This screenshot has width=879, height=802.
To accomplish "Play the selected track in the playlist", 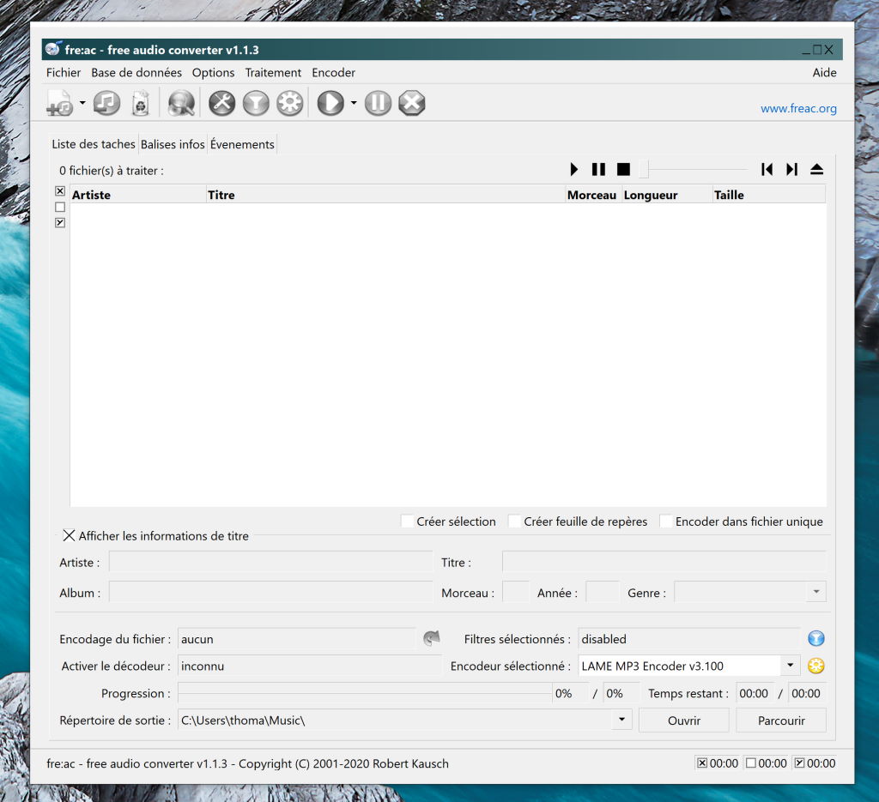I will pyautogui.click(x=573, y=169).
